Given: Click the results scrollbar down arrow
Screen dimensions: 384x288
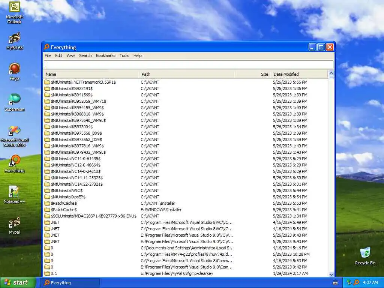Looking at the screenshot, I should point(331,274).
